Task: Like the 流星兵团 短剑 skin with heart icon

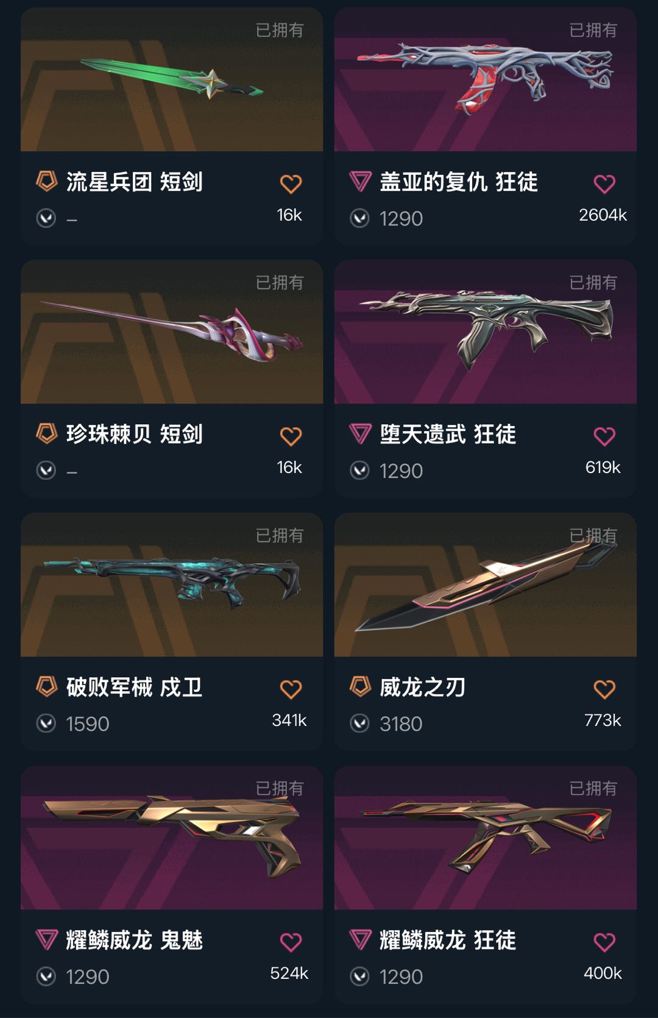Action: click(291, 183)
